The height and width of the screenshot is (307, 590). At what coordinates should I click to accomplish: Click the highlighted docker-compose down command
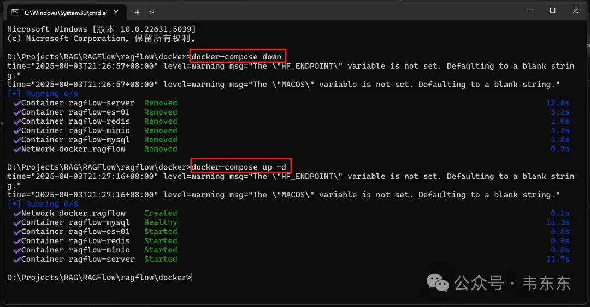[x=237, y=57]
